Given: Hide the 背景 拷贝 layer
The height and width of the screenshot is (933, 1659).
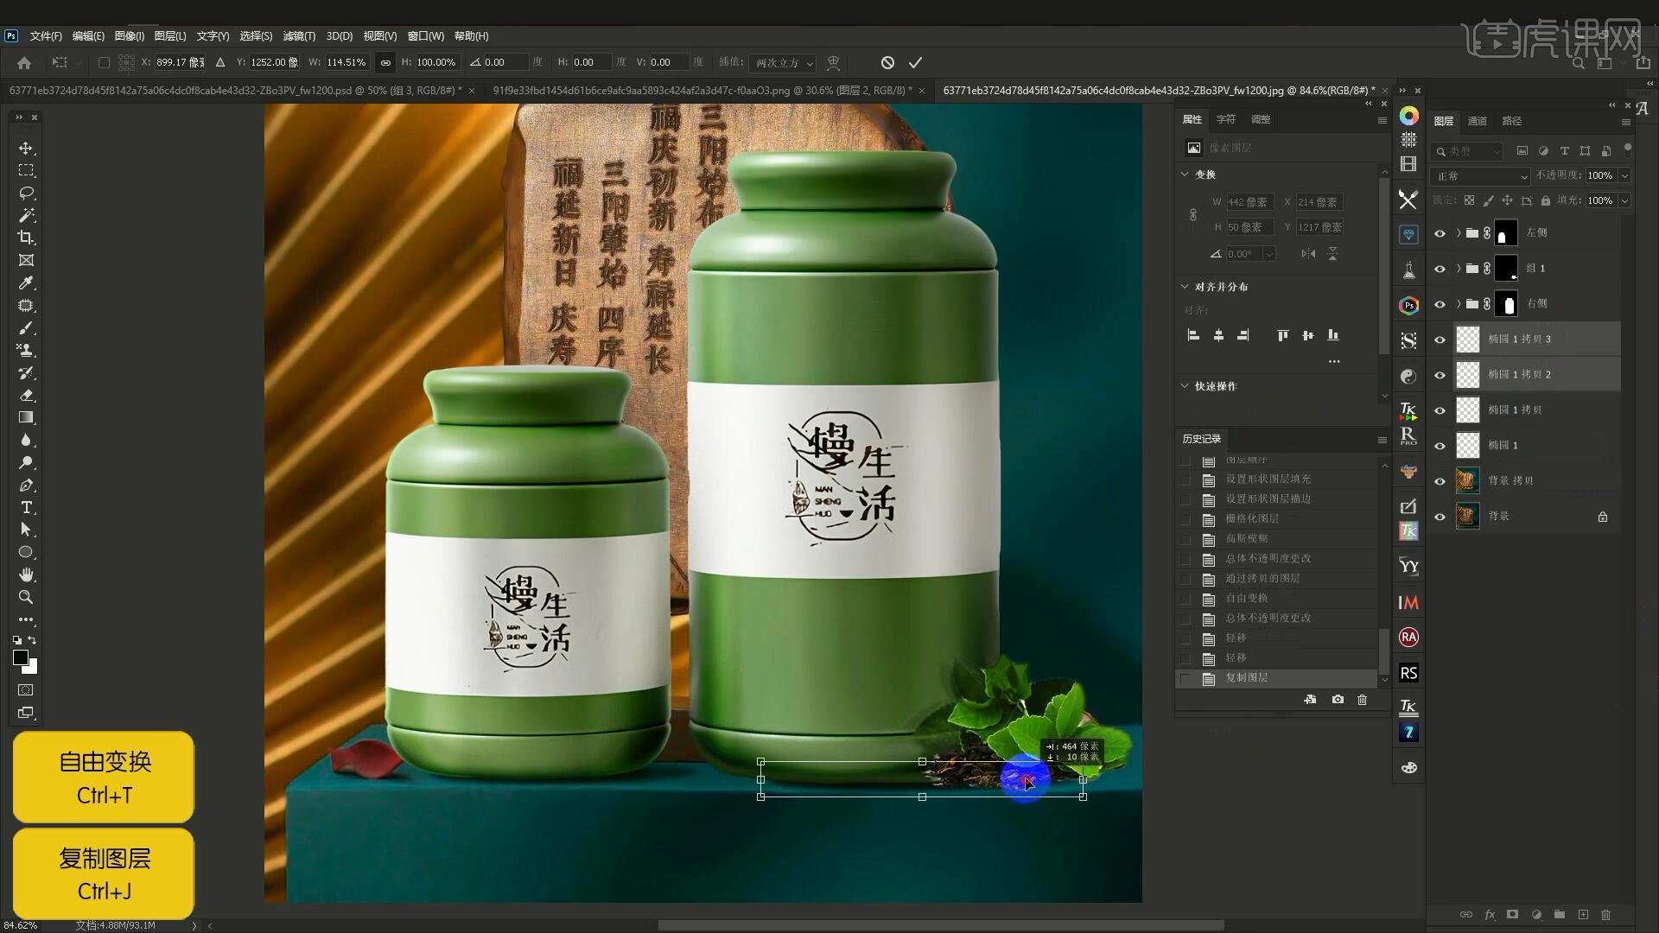Looking at the screenshot, I should coord(1440,481).
